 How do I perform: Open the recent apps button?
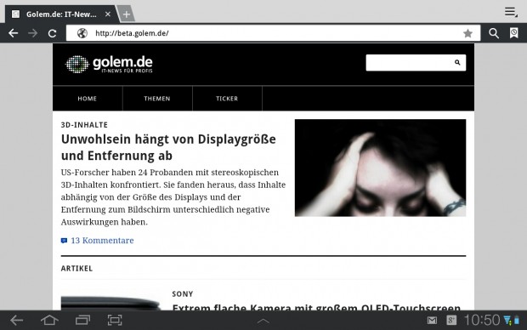point(82,320)
